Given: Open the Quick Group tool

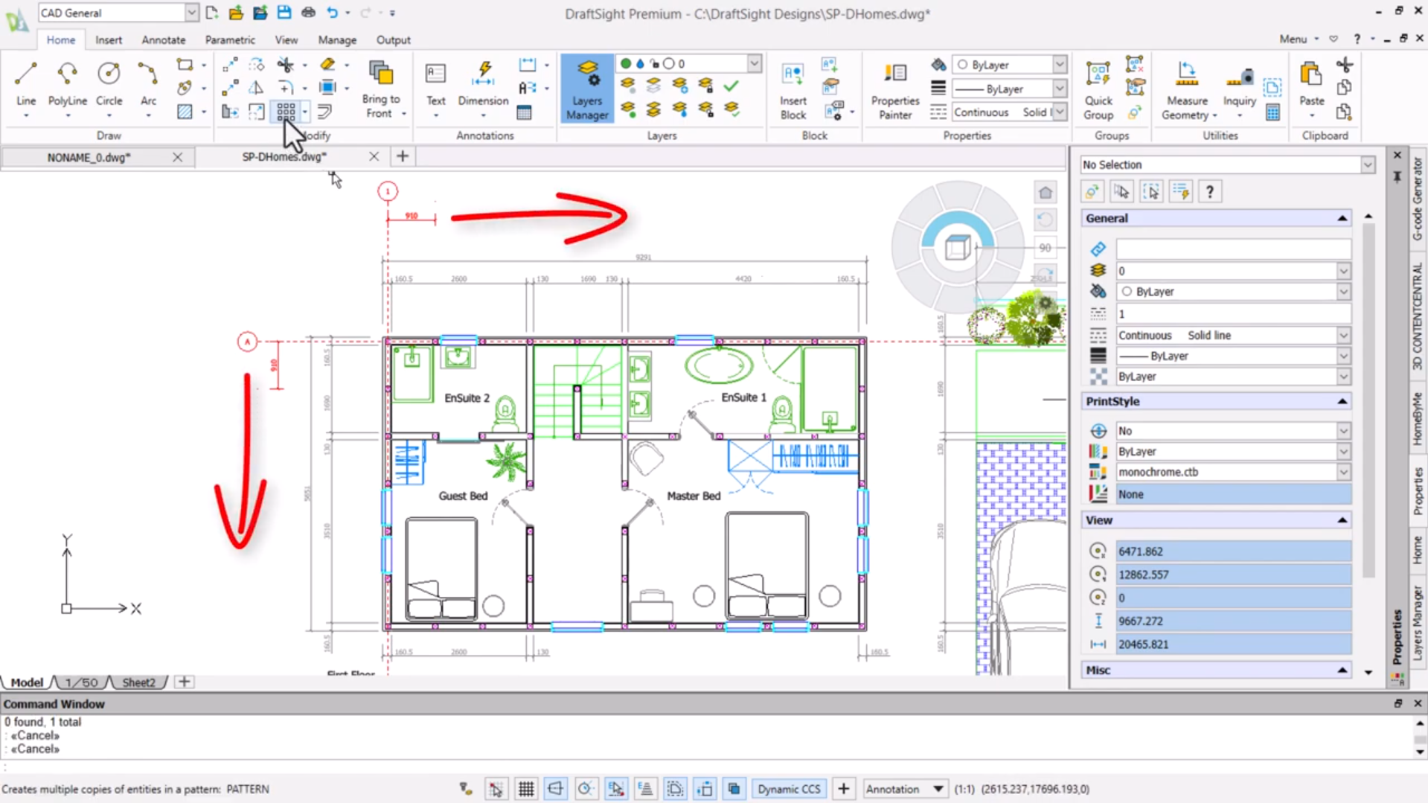Looking at the screenshot, I should point(1098,89).
